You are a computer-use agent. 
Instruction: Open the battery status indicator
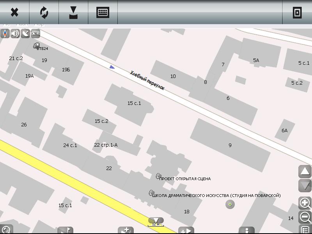(x=35, y=34)
